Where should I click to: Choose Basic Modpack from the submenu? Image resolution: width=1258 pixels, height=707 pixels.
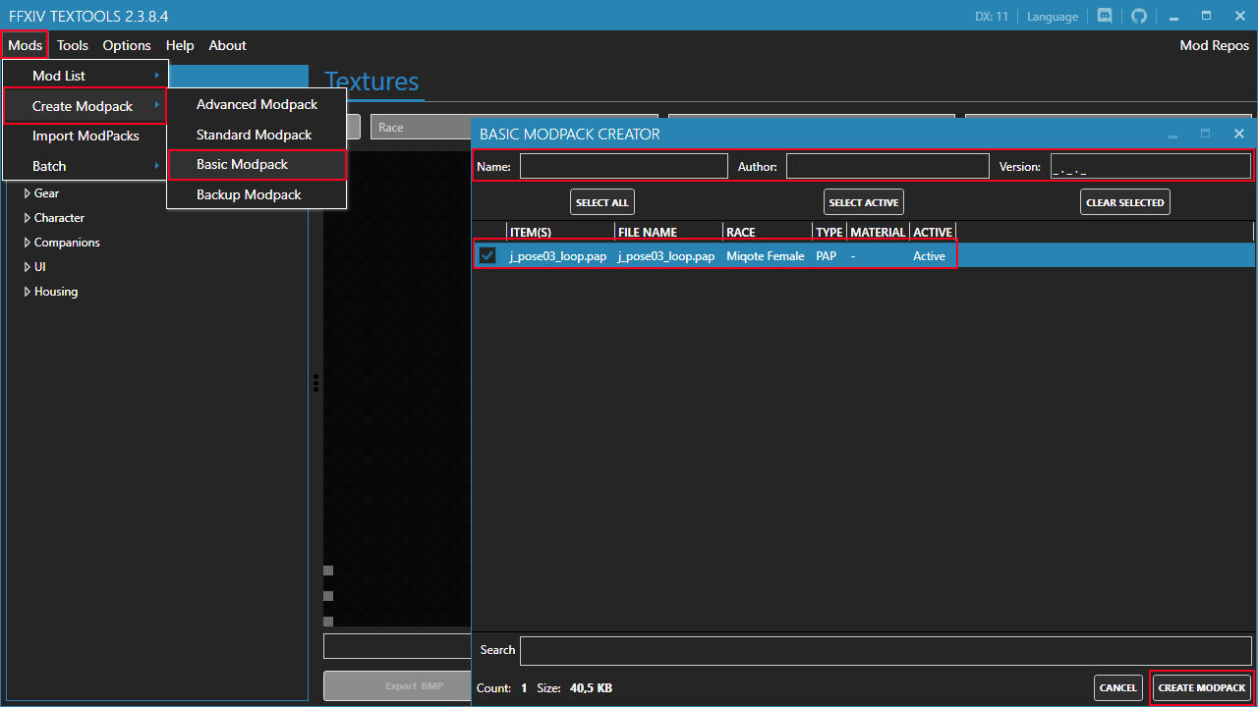coord(243,164)
